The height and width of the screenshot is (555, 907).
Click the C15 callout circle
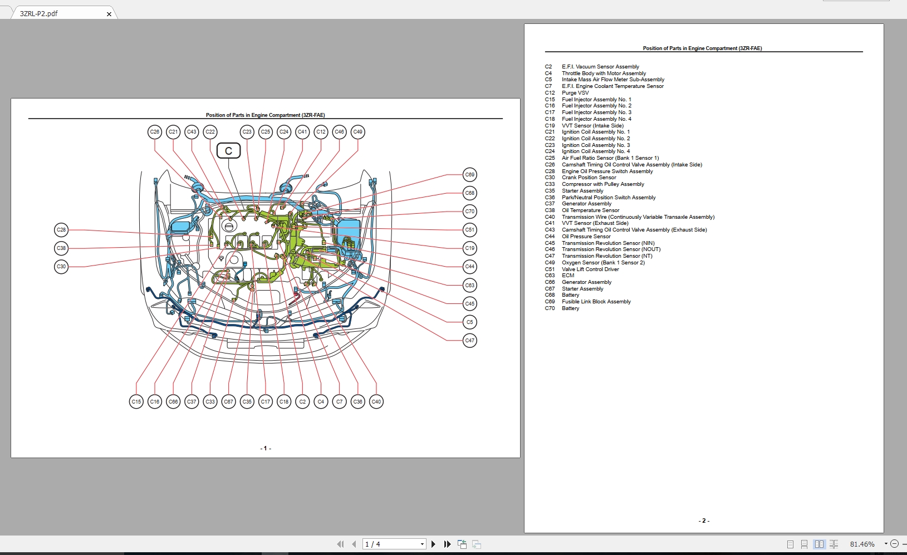pyautogui.click(x=136, y=401)
